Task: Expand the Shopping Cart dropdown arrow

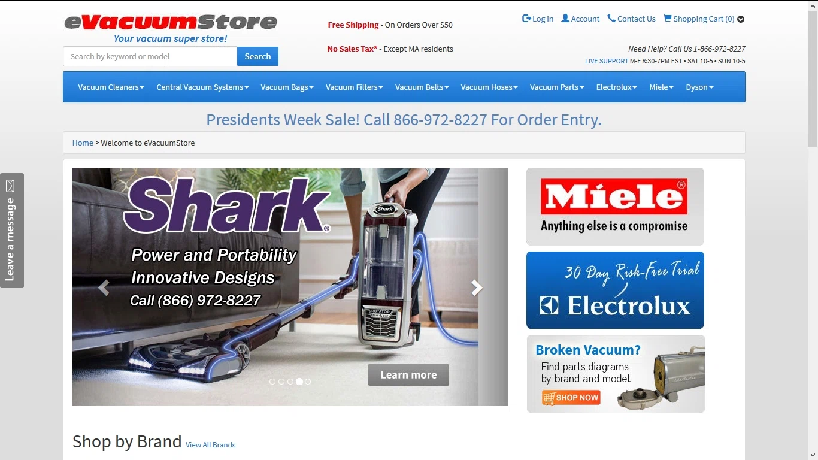Action: (x=741, y=19)
